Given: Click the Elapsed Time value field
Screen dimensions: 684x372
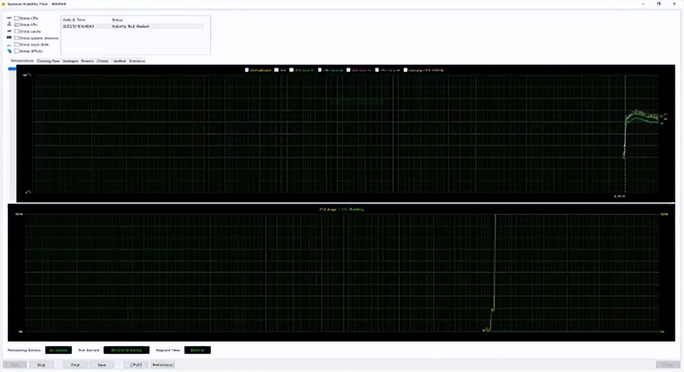Looking at the screenshot, I should (198, 350).
